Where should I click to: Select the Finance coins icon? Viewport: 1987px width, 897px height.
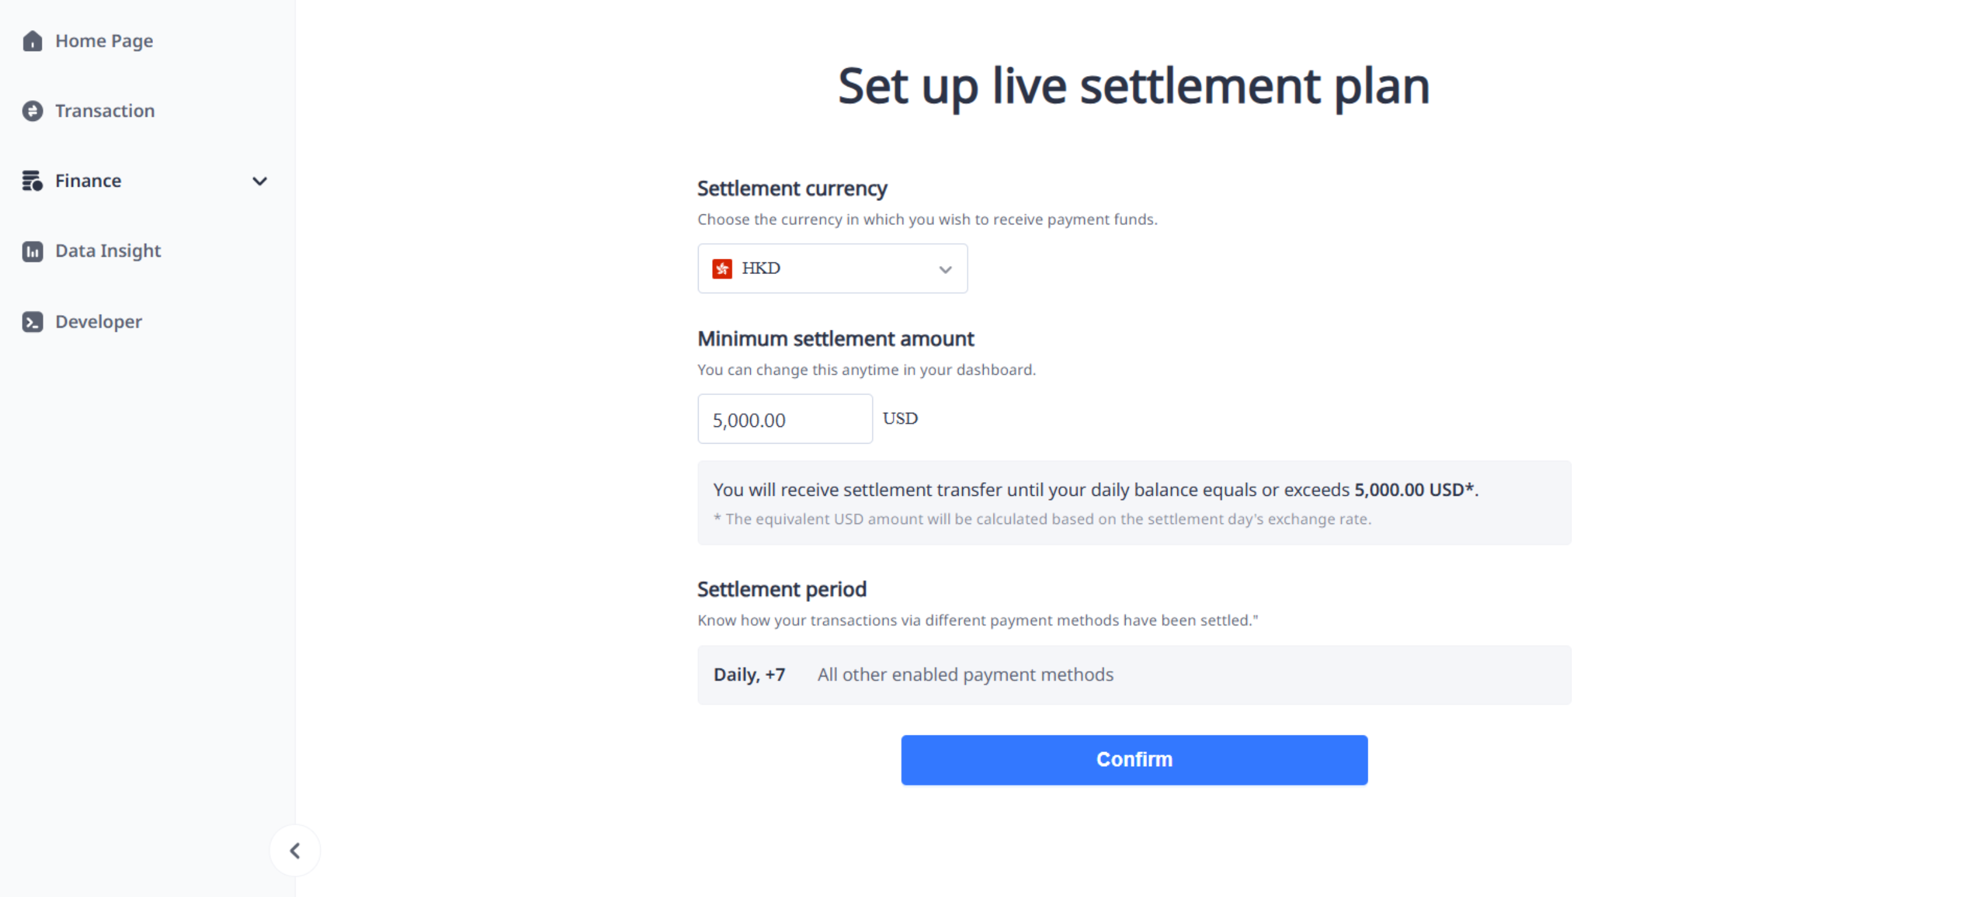[33, 181]
